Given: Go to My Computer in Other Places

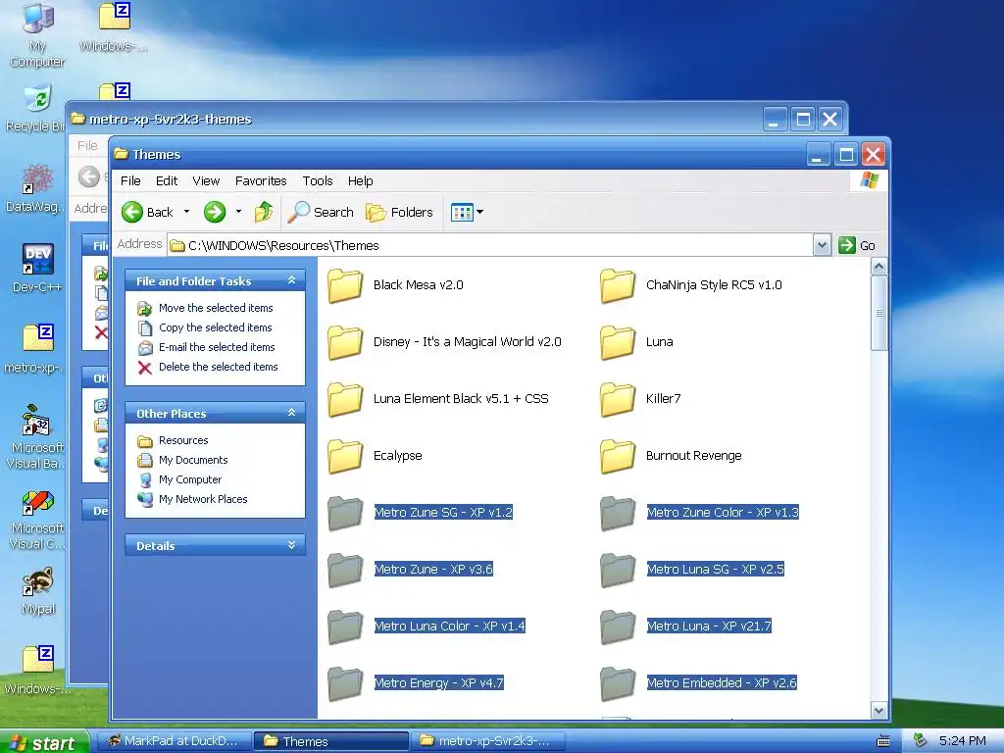Looking at the screenshot, I should pyautogui.click(x=179, y=479).
